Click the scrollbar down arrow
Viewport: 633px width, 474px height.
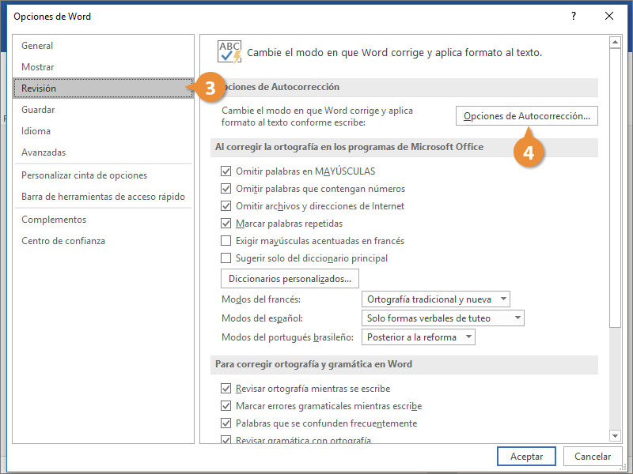tap(615, 435)
